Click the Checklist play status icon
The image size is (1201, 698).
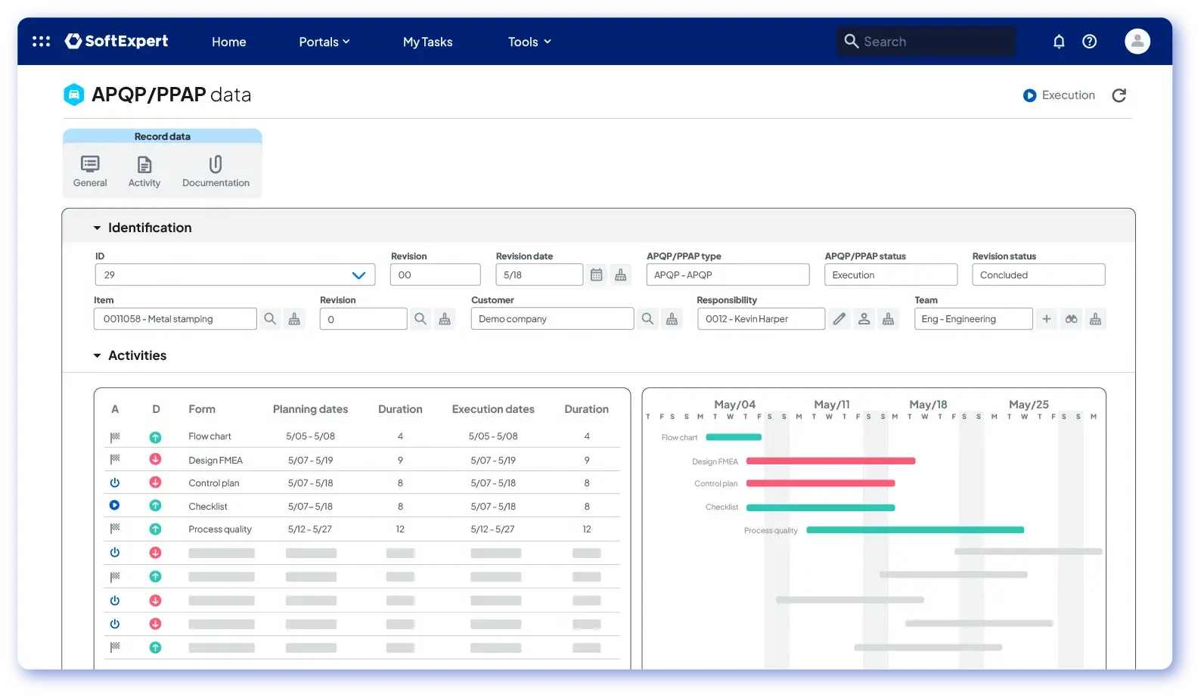115,505
